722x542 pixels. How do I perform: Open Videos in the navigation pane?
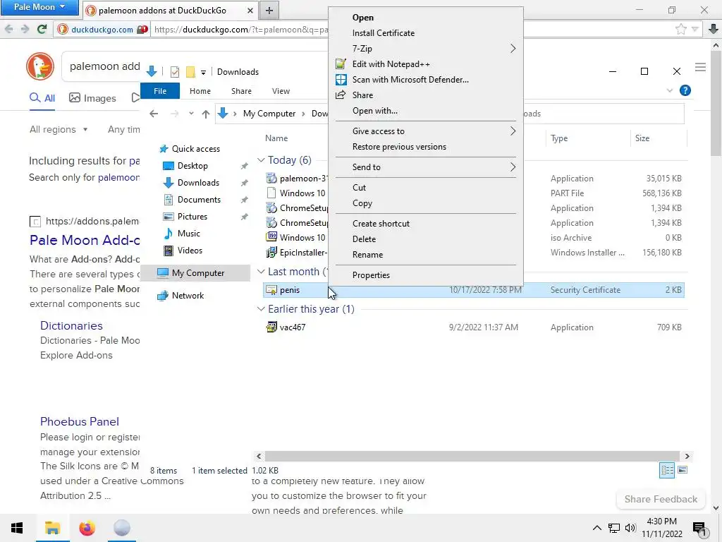tap(190, 251)
